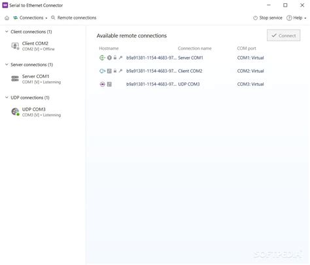
Task: Click the lock icon in Server COM1 row
Action: tap(115, 58)
